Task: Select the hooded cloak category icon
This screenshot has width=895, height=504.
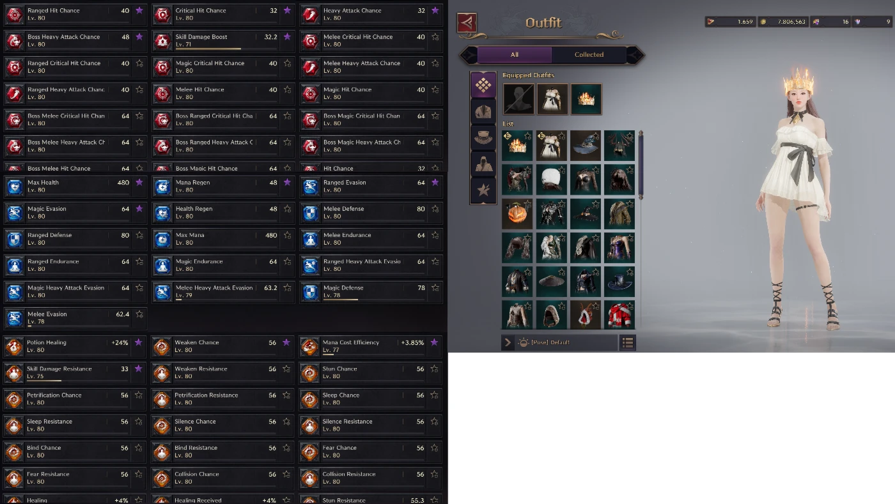Action: point(483,164)
